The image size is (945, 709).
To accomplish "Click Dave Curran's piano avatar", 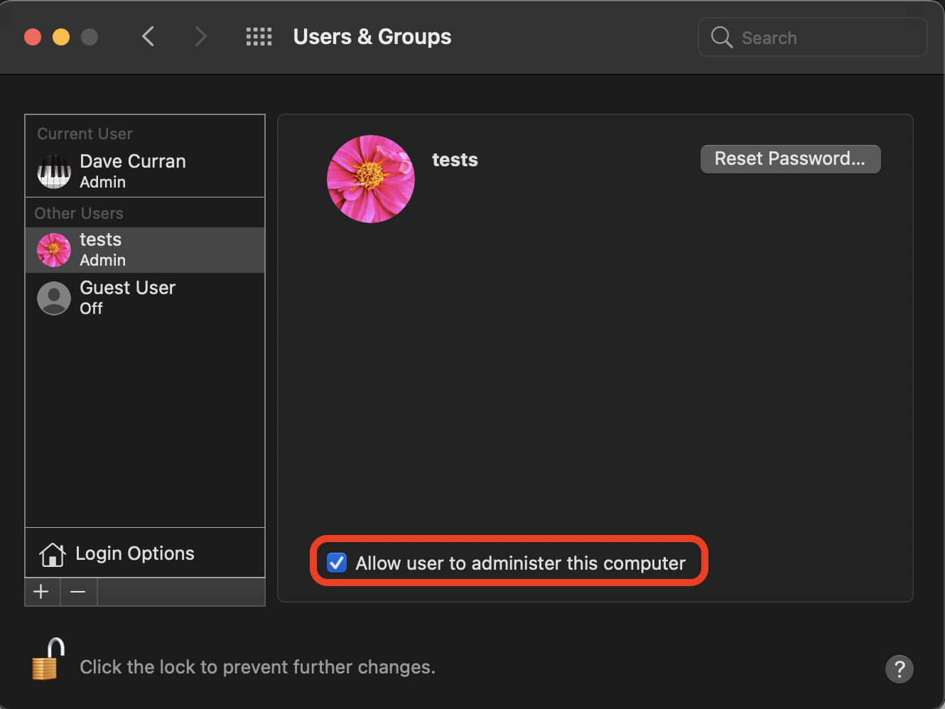I will click(54, 171).
